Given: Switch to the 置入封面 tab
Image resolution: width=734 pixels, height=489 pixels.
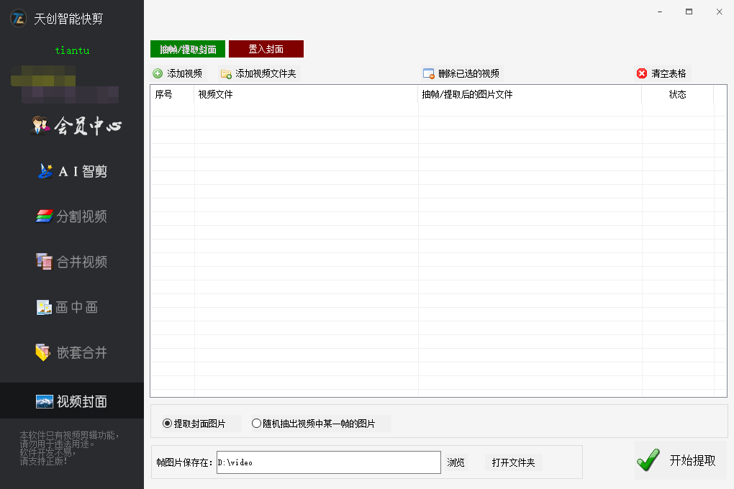Looking at the screenshot, I should pyautogui.click(x=266, y=49).
